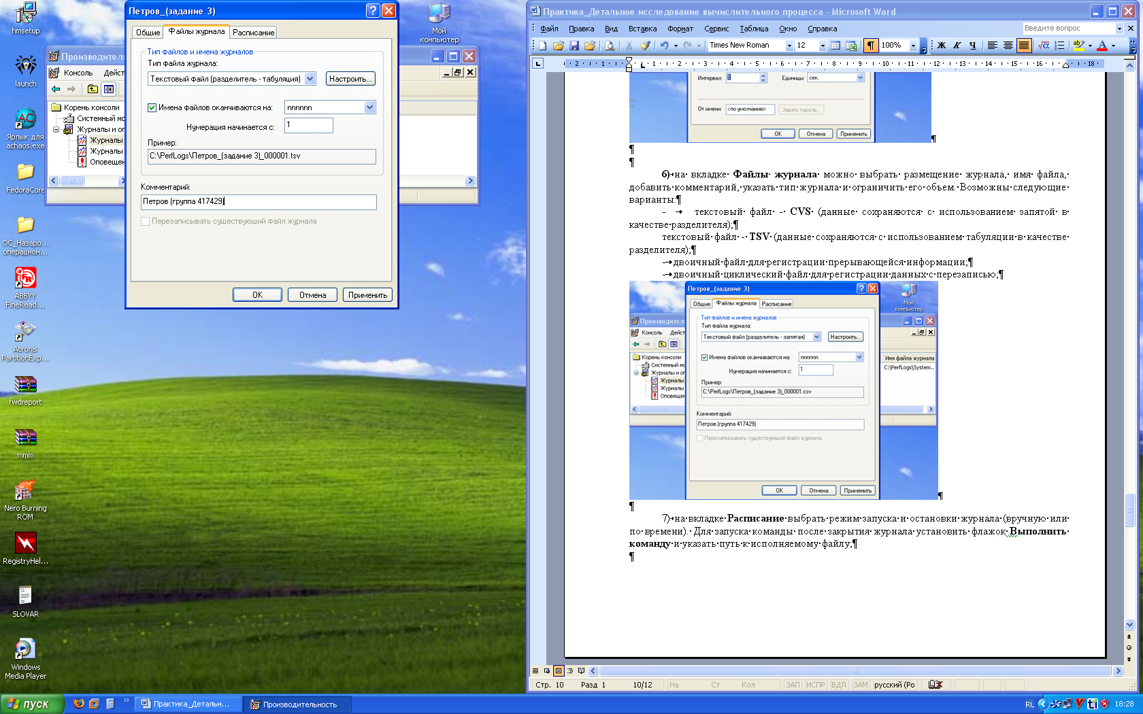This screenshot has width=1143, height=714.
Task: Click the square-root equation editor icon
Action: click(1044, 46)
